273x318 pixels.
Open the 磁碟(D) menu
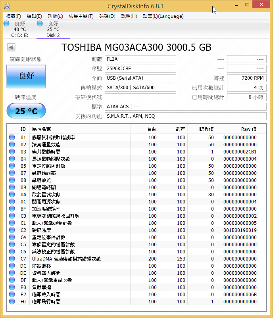108,16
